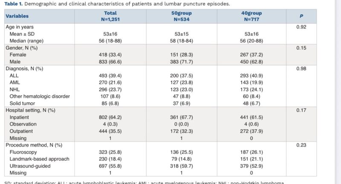Click the Variables column header

(x=17, y=16)
